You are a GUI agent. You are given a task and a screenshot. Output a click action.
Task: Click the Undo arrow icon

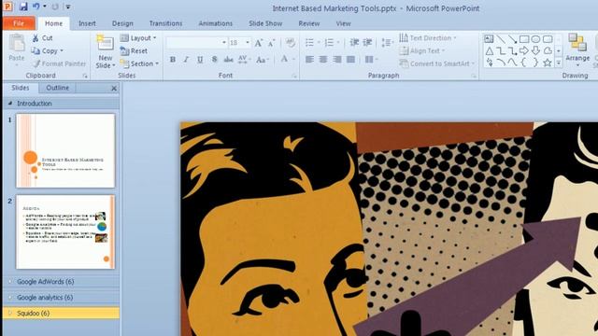click(x=36, y=7)
